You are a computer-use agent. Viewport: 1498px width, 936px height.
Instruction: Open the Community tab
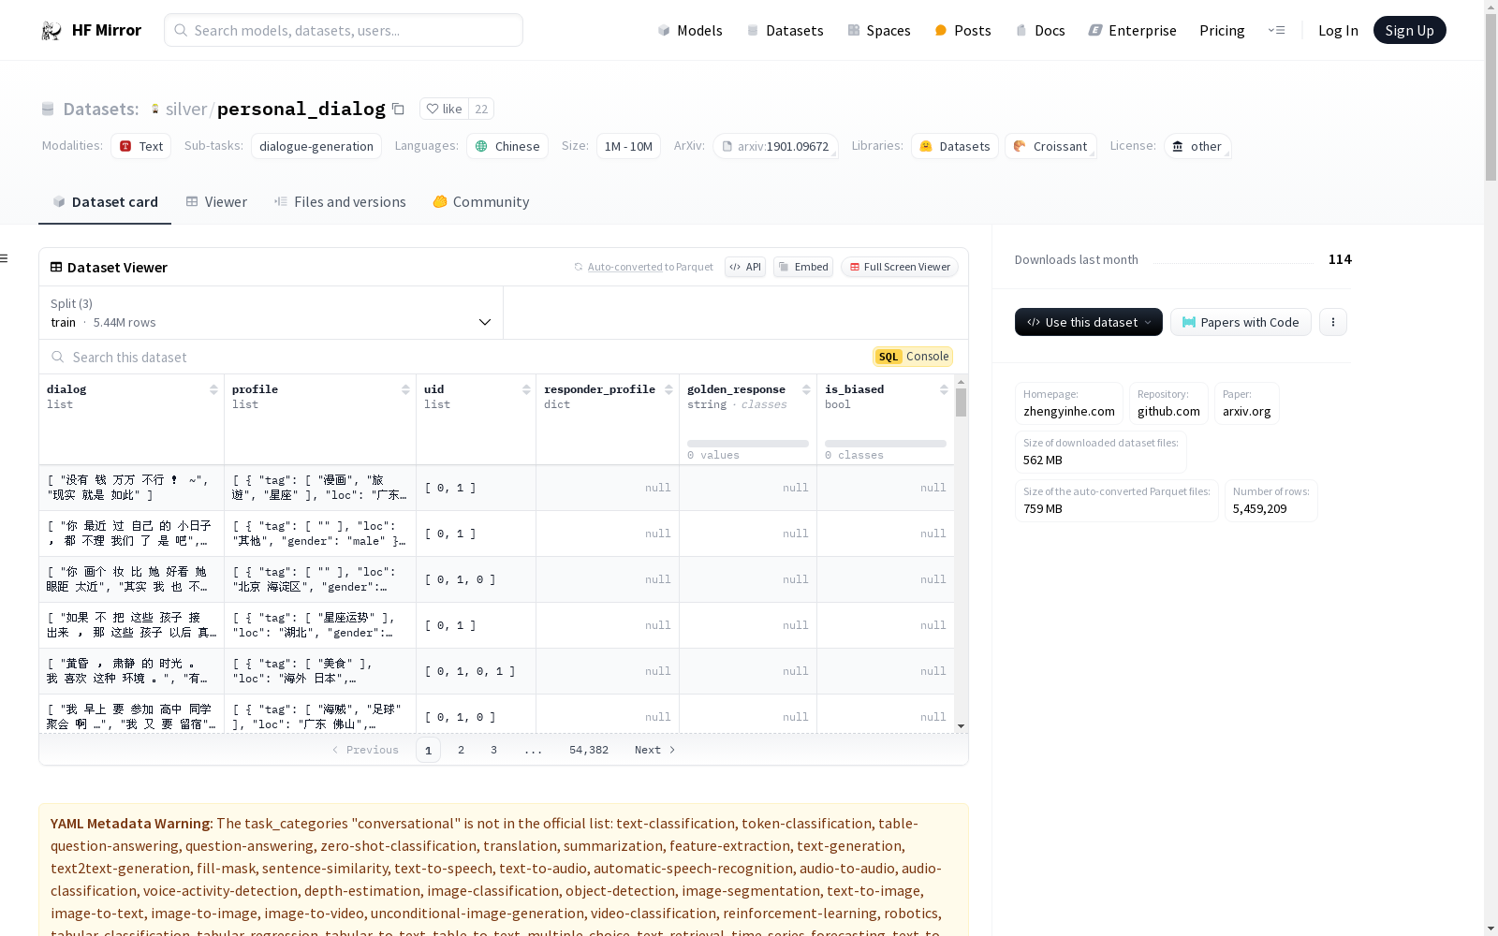point(481,202)
